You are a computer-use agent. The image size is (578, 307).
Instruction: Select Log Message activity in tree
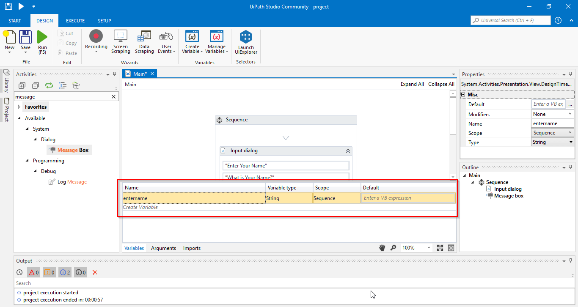(68, 182)
